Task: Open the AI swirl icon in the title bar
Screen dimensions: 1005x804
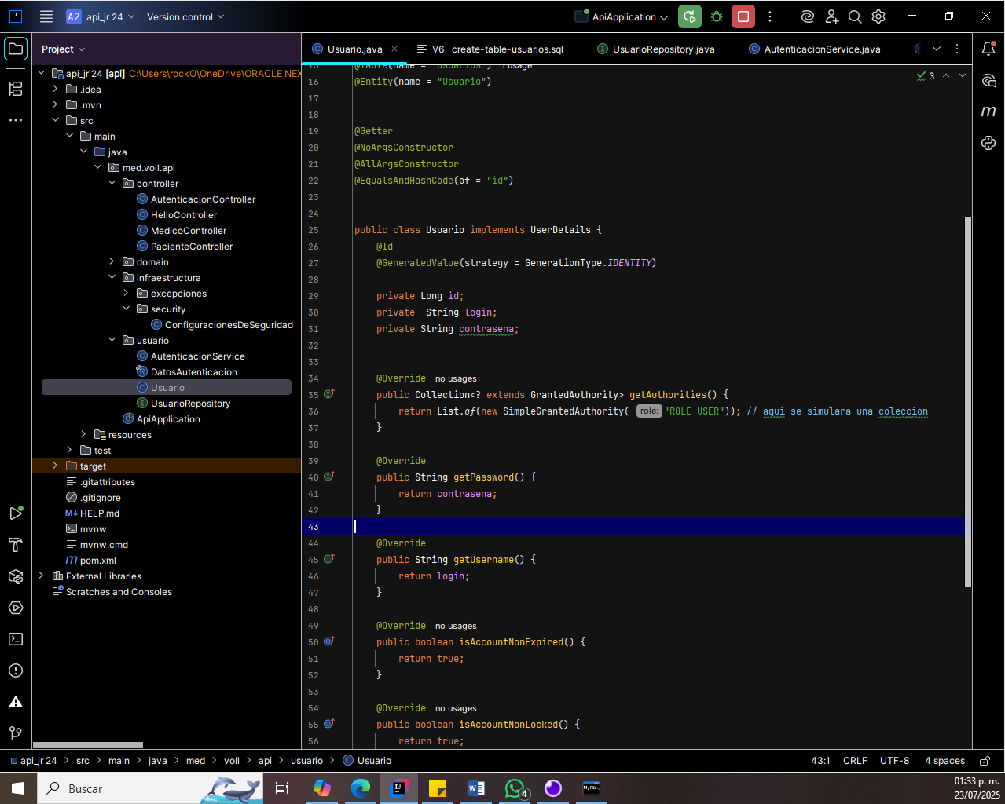Action: point(807,16)
